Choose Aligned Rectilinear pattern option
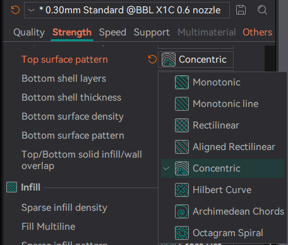 pos(222,147)
